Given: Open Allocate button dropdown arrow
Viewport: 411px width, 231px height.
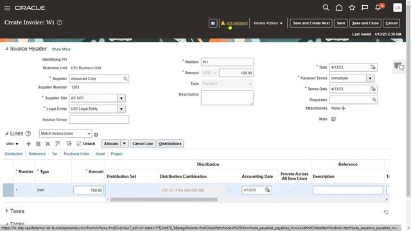Looking at the screenshot, I should (x=124, y=144).
